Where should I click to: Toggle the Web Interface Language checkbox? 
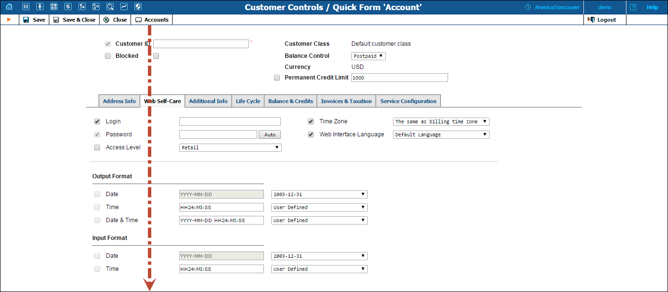click(x=311, y=134)
